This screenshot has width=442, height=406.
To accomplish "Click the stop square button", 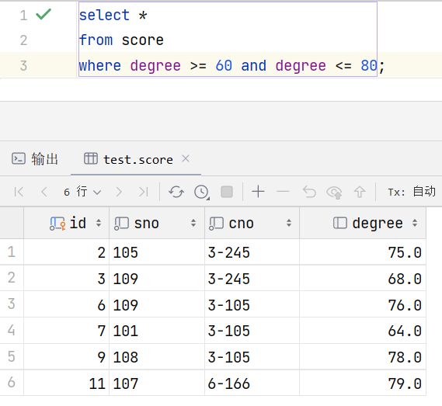I will 227,192.
